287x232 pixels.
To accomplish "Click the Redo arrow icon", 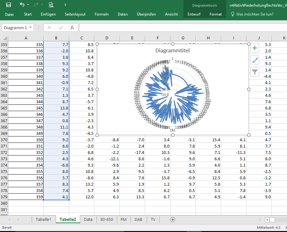I will coord(36,5).
